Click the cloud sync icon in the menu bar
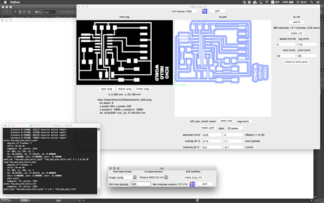The height and width of the screenshot is (203, 324). click(x=255, y=2)
